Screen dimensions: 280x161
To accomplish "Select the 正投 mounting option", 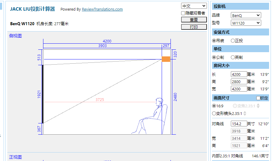I will coord(233,41).
